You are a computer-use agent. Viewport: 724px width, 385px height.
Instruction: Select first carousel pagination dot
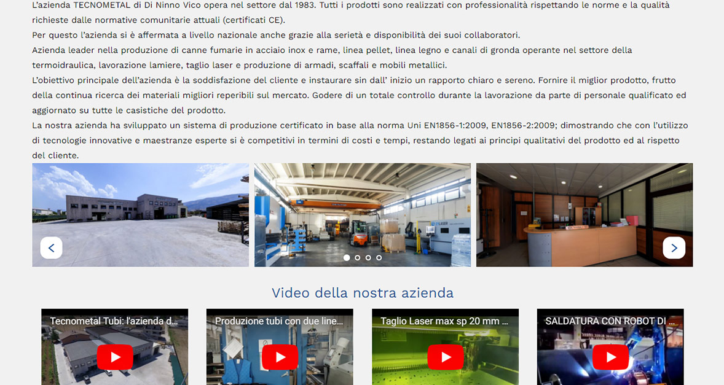346,258
